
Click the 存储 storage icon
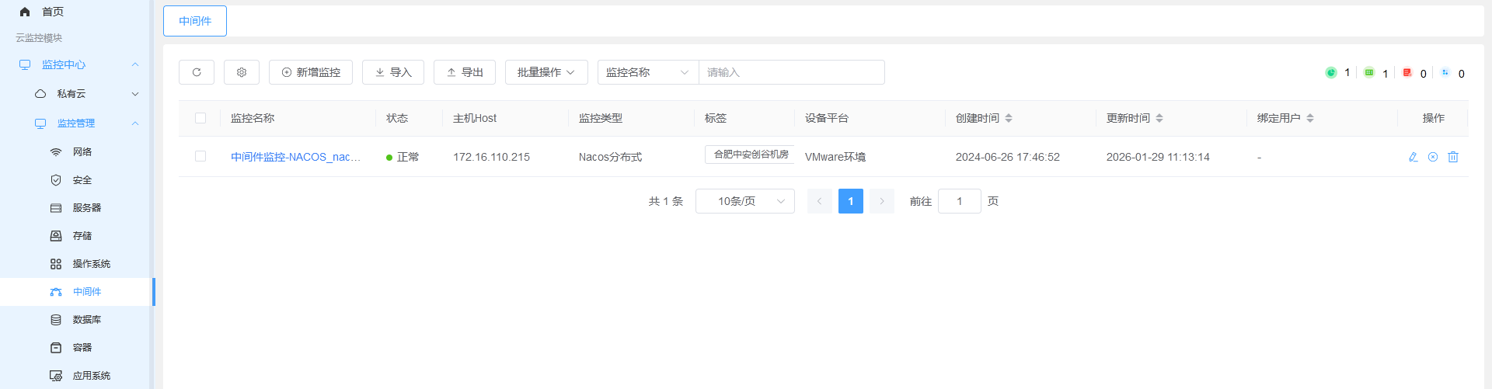click(x=56, y=236)
